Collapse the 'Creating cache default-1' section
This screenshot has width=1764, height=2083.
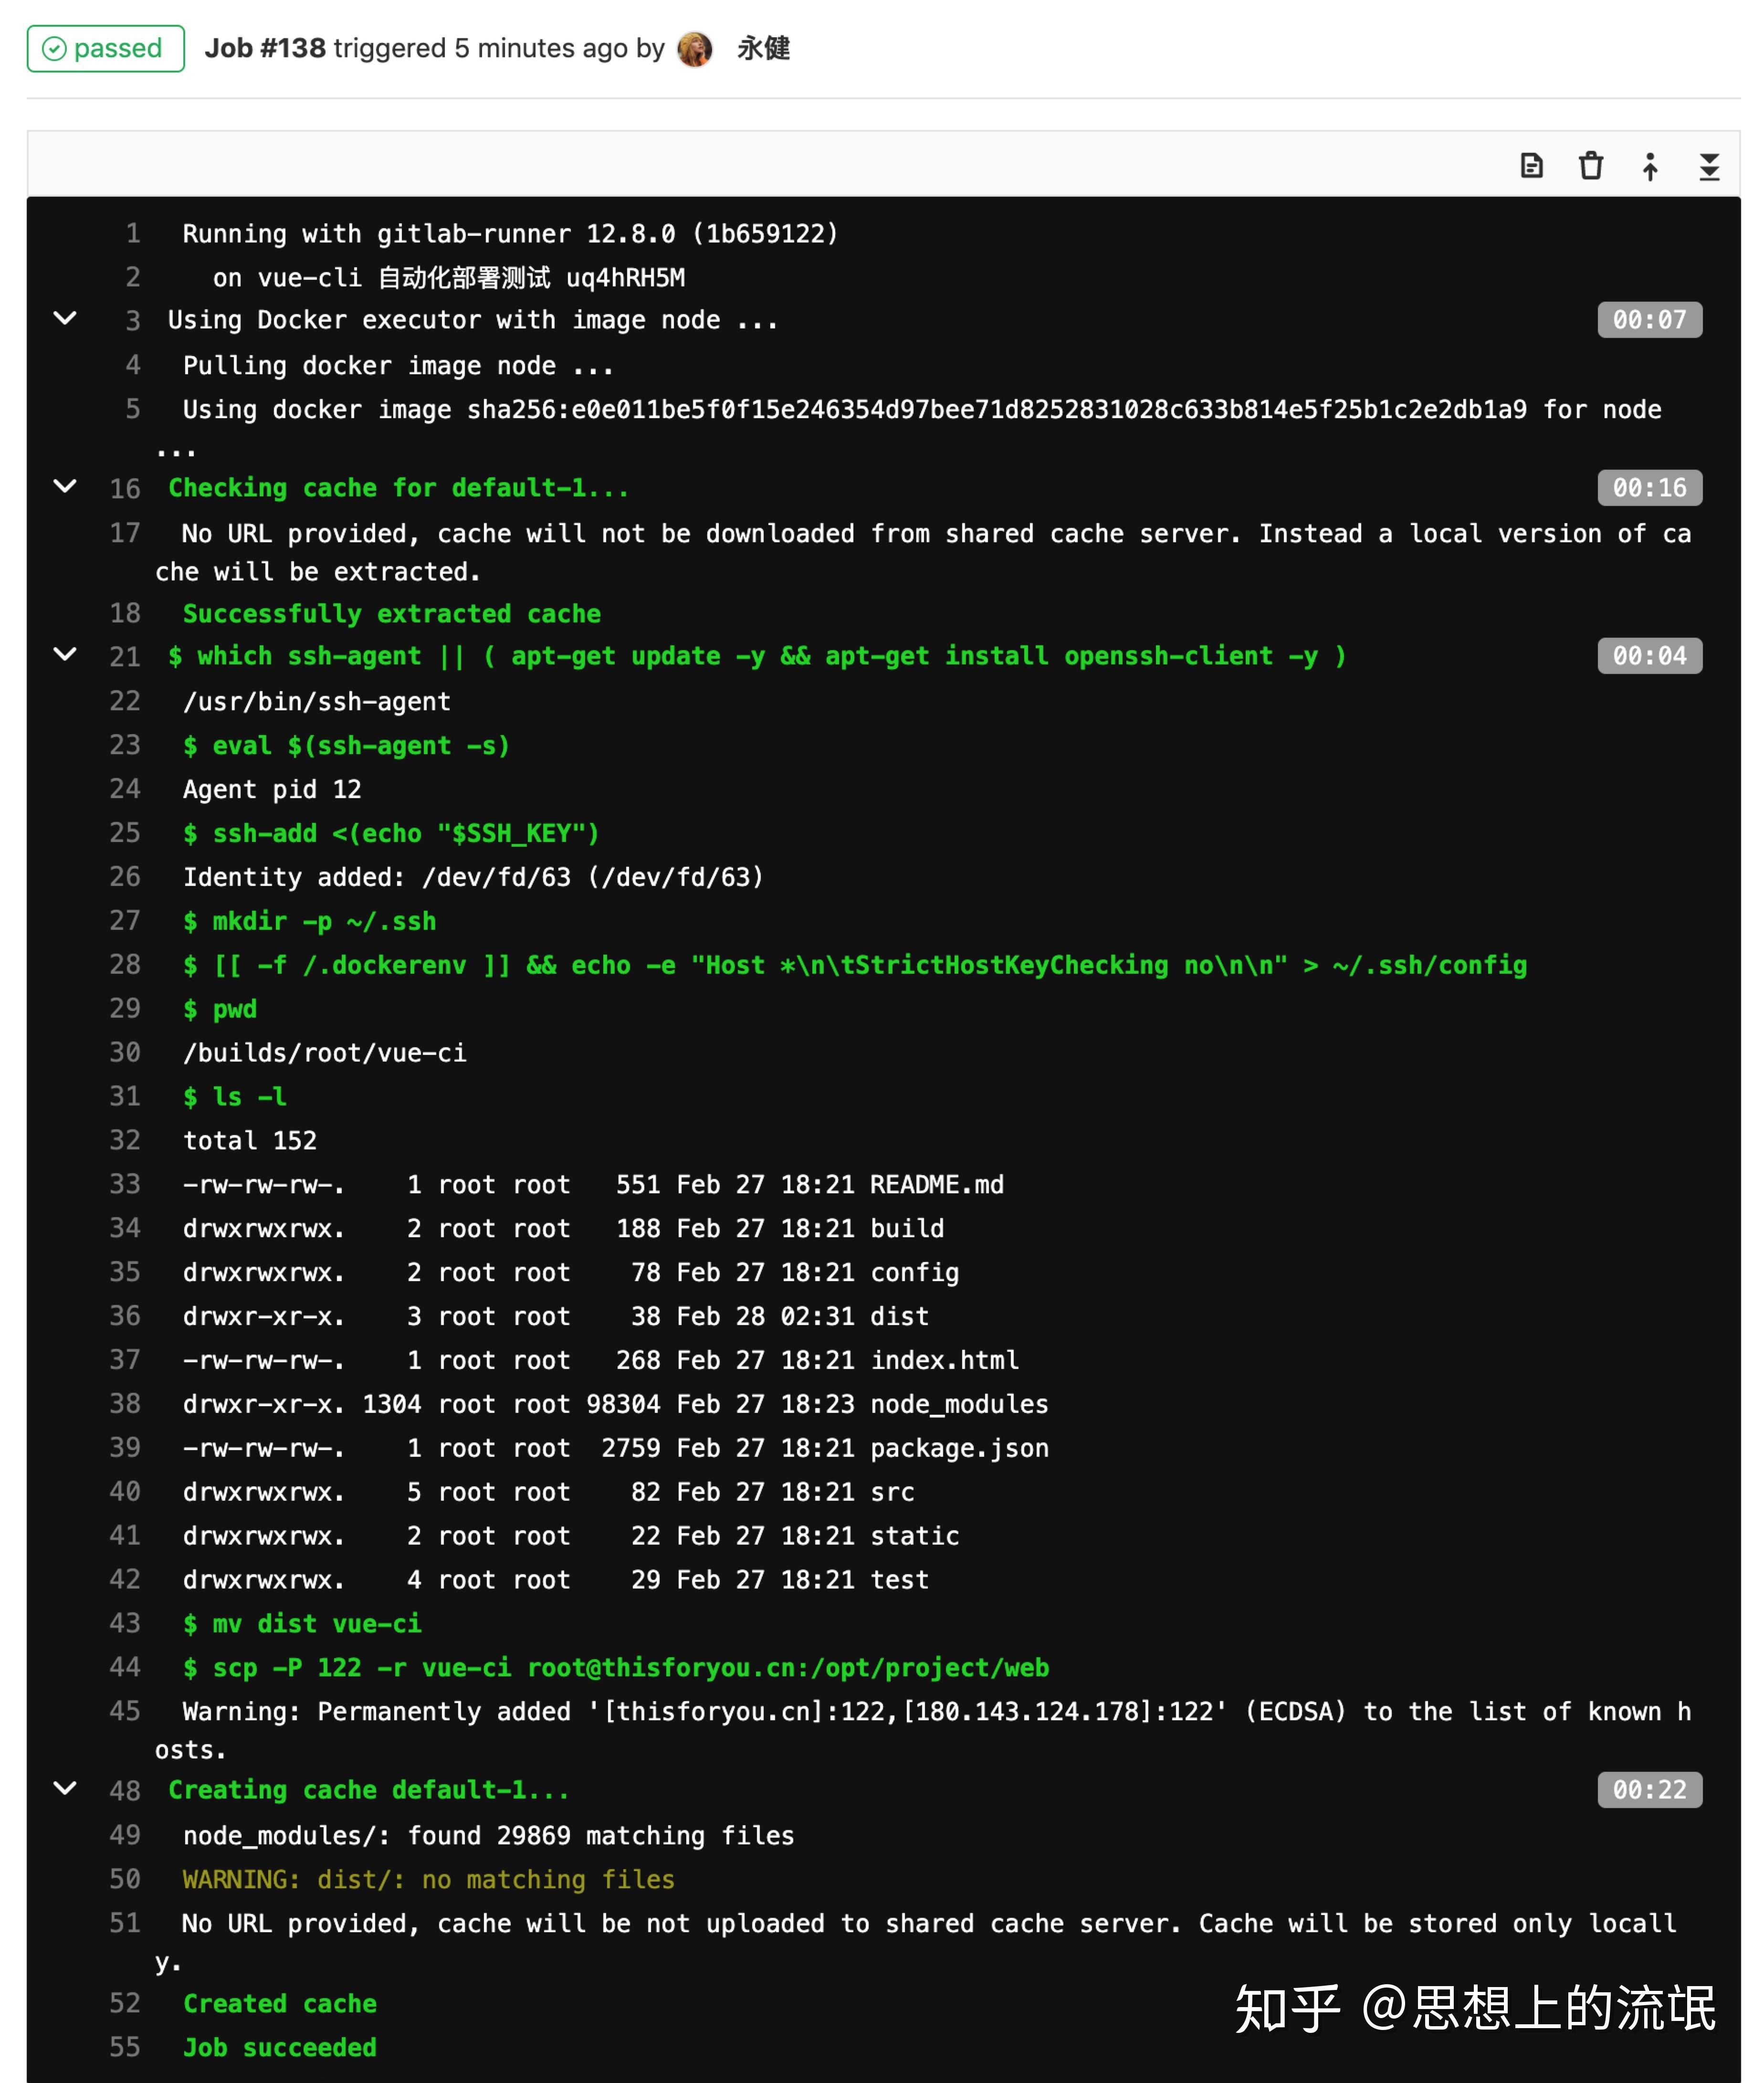[66, 1790]
